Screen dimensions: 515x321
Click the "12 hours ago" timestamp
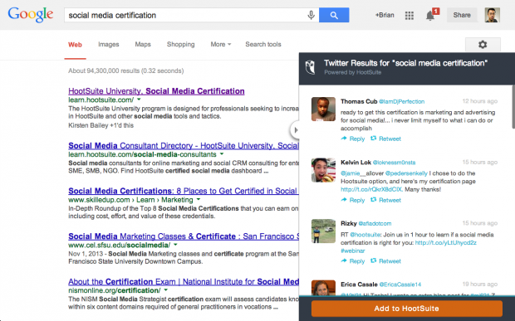coord(480,101)
